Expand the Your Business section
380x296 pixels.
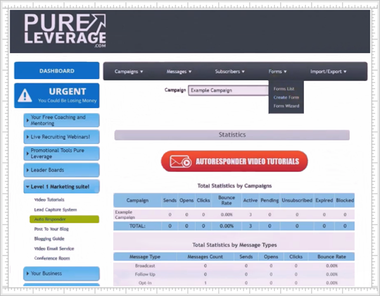coord(61,273)
